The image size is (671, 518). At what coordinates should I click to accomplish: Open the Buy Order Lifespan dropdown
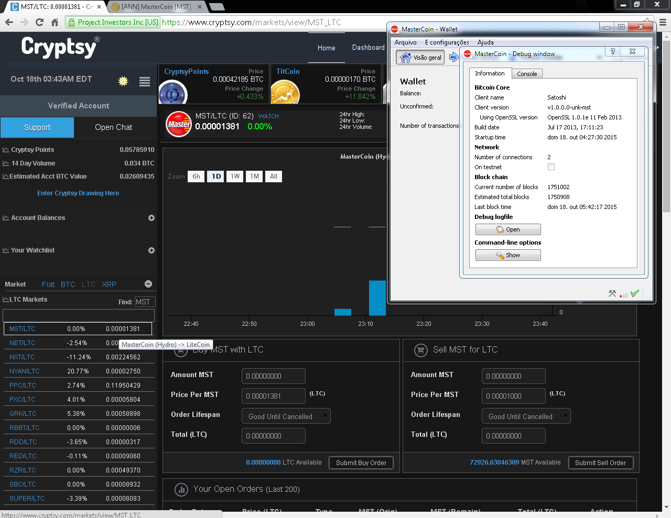286,416
